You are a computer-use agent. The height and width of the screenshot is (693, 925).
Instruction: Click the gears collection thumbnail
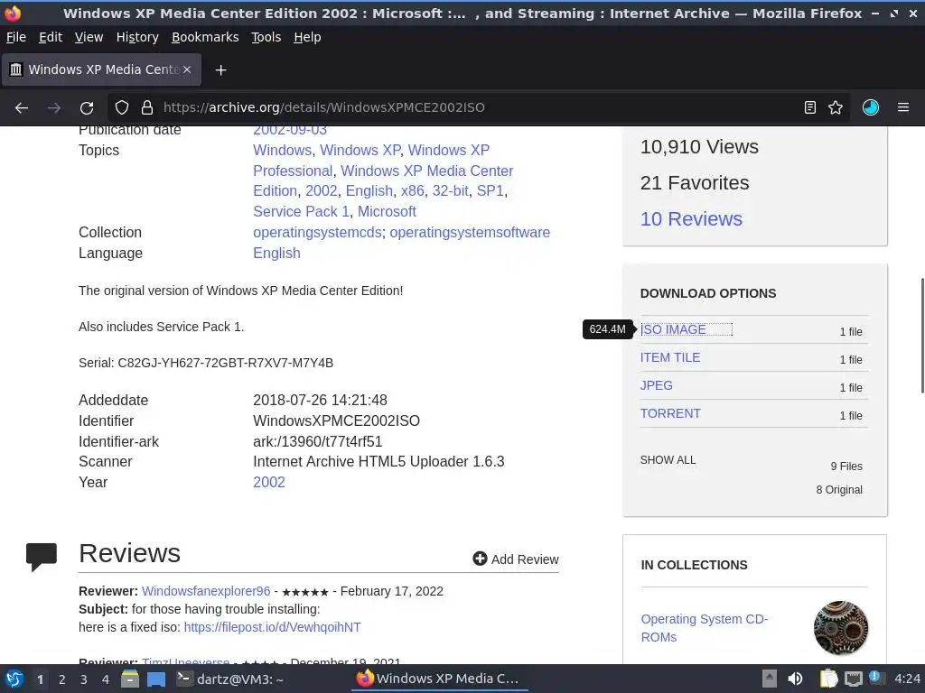click(x=841, y=628)
